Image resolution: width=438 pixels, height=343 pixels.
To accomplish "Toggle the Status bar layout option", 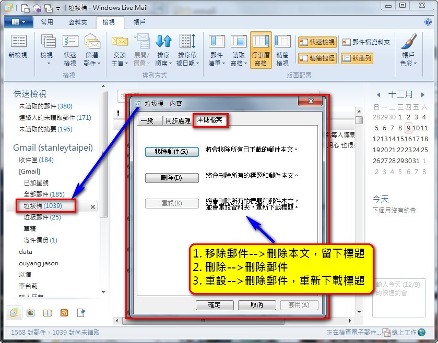I will 357,58.
